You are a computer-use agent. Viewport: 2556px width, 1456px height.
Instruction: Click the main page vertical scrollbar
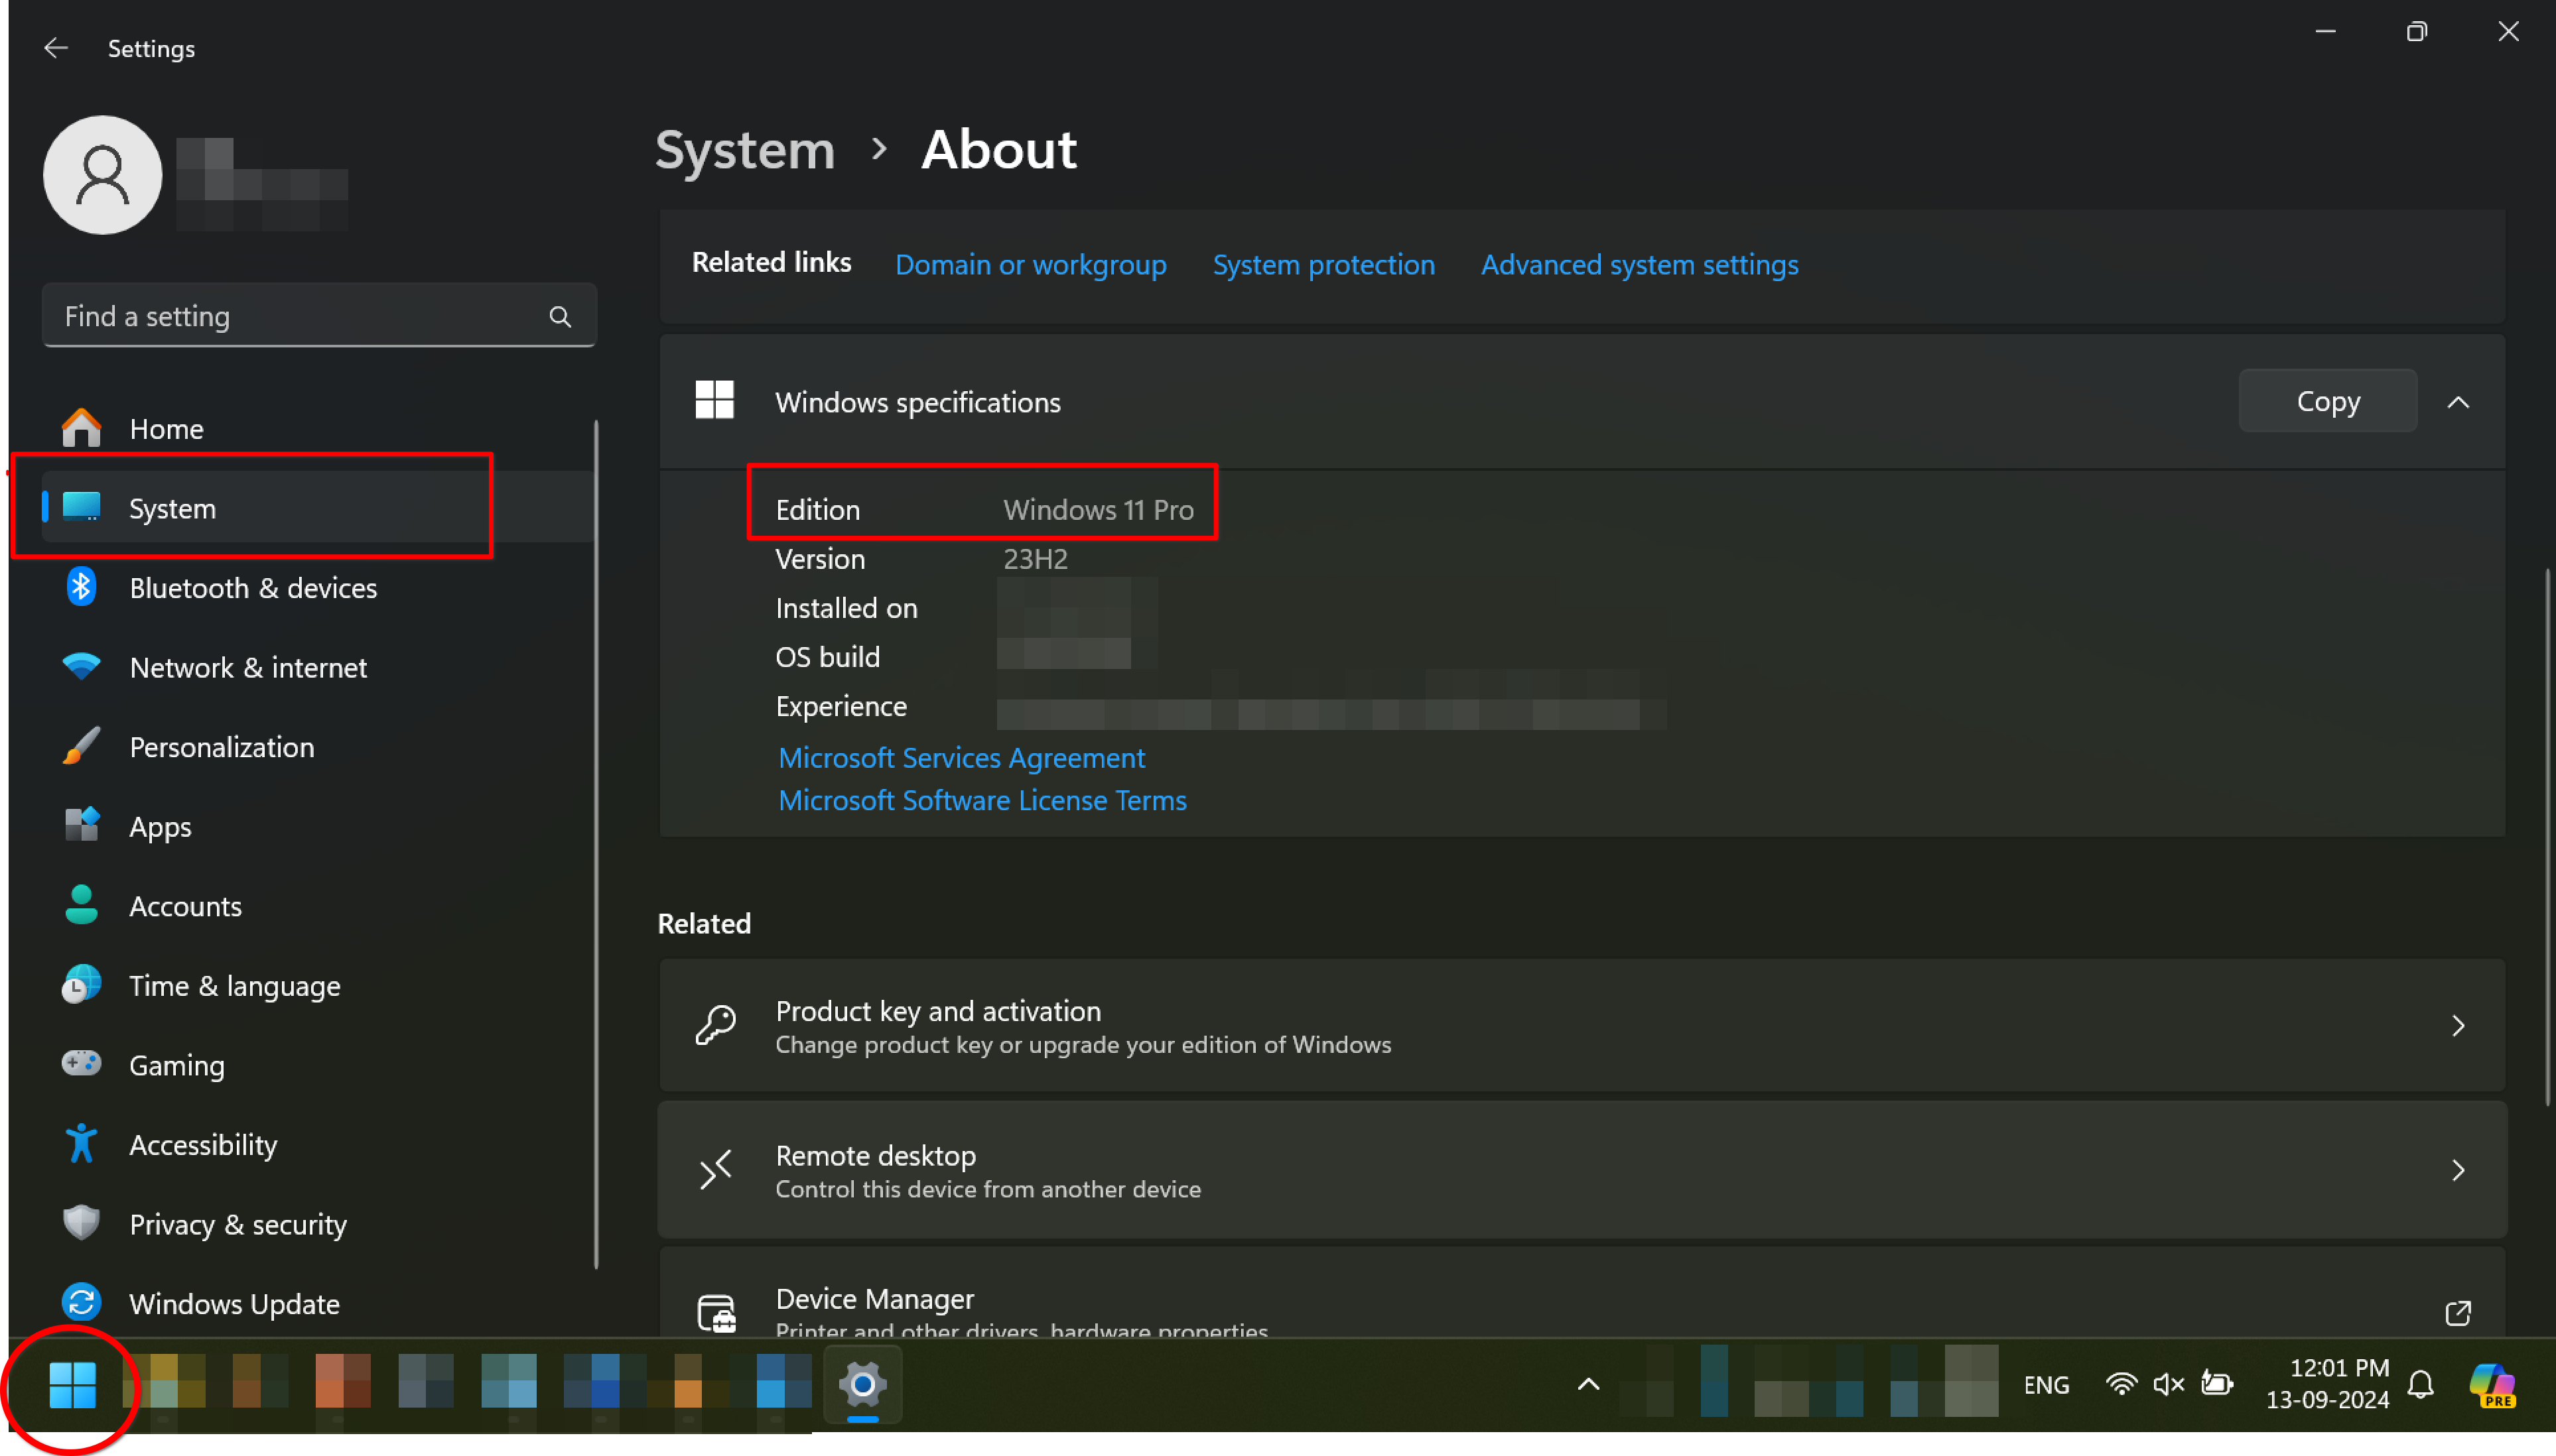pyautogui.click(x=2547, y=836)
